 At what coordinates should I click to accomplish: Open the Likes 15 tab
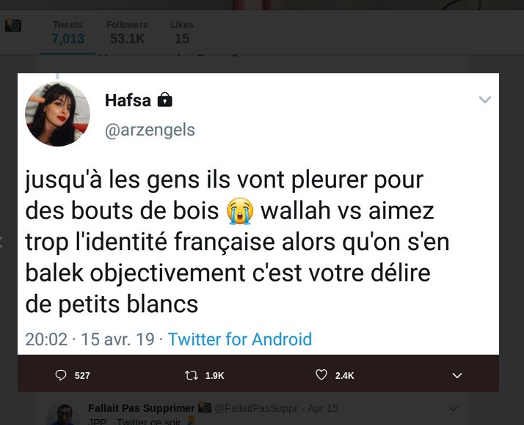tap(182, 33)
